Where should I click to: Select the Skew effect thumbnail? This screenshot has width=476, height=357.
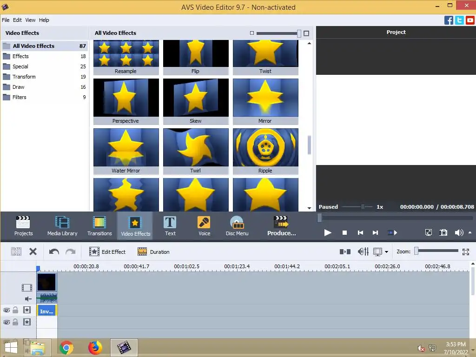pos(196,101)
